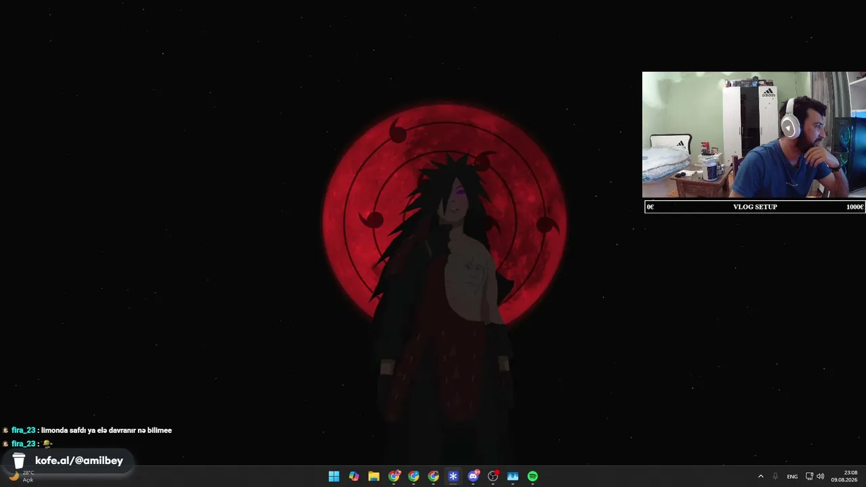Click the coffee cup icon in the banner
Viewport: 866px width, 487px height.
coord(19,461)
